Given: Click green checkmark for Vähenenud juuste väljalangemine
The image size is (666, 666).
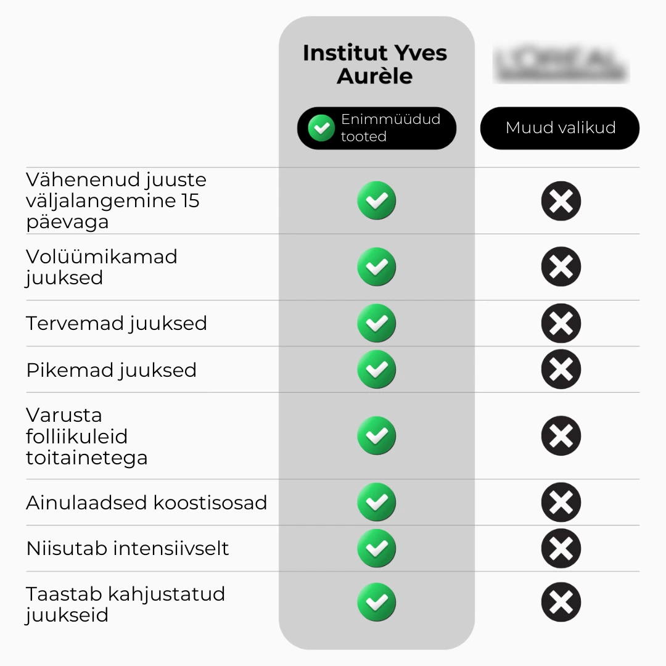Looking at the screenshot, I should pos(376,200).
